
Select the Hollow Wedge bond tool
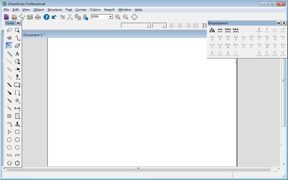(10, 101)
